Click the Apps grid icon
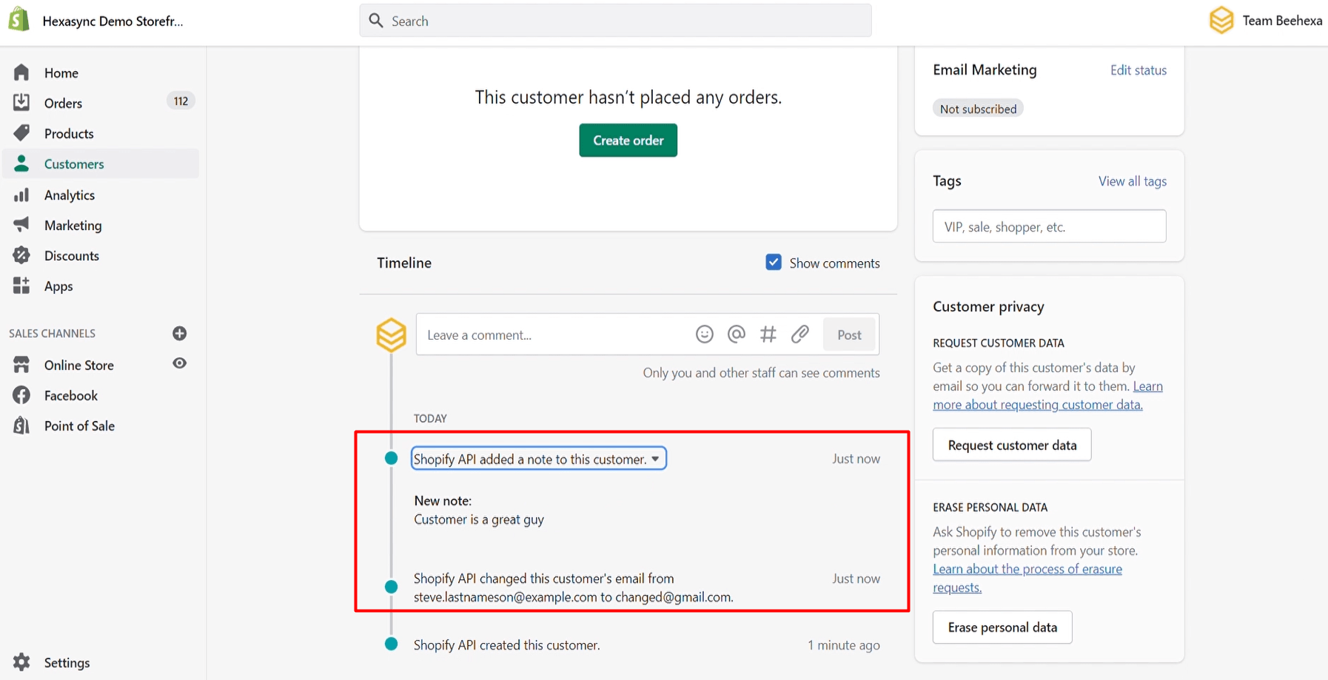The width and height of the screenshot is (1328, 680). [21, 285]
